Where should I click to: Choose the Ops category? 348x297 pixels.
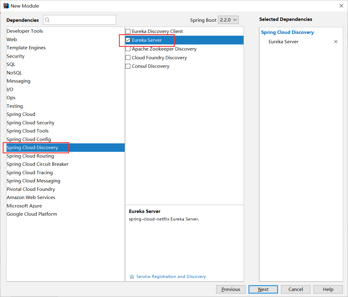click(x=65, y=98)
